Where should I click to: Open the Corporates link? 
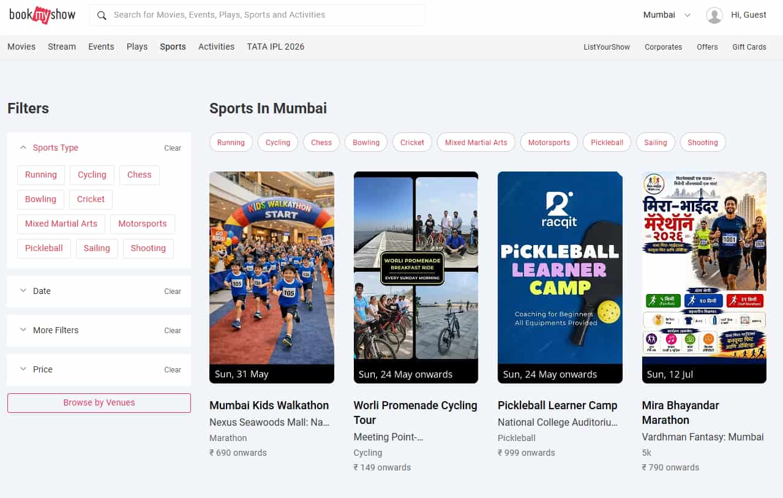coord(663,47)
